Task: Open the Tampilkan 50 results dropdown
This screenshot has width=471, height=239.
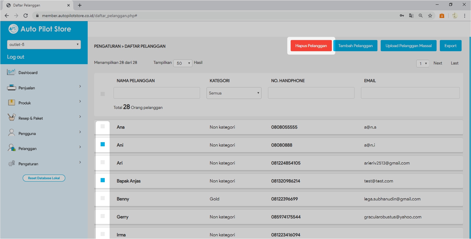Action: [x=183, y=63]
